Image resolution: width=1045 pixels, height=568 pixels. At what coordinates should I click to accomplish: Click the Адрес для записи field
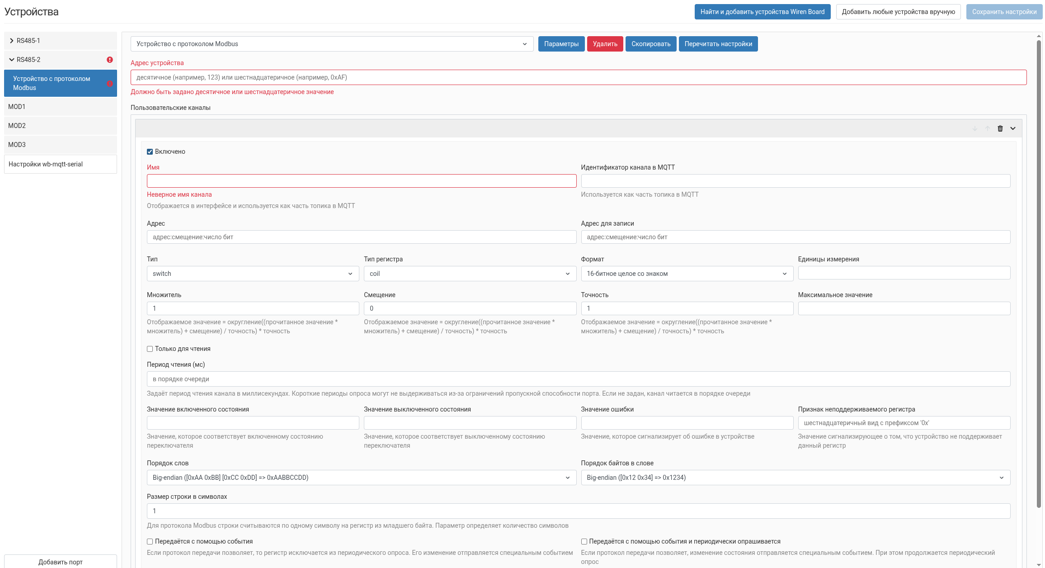point(796,237)
